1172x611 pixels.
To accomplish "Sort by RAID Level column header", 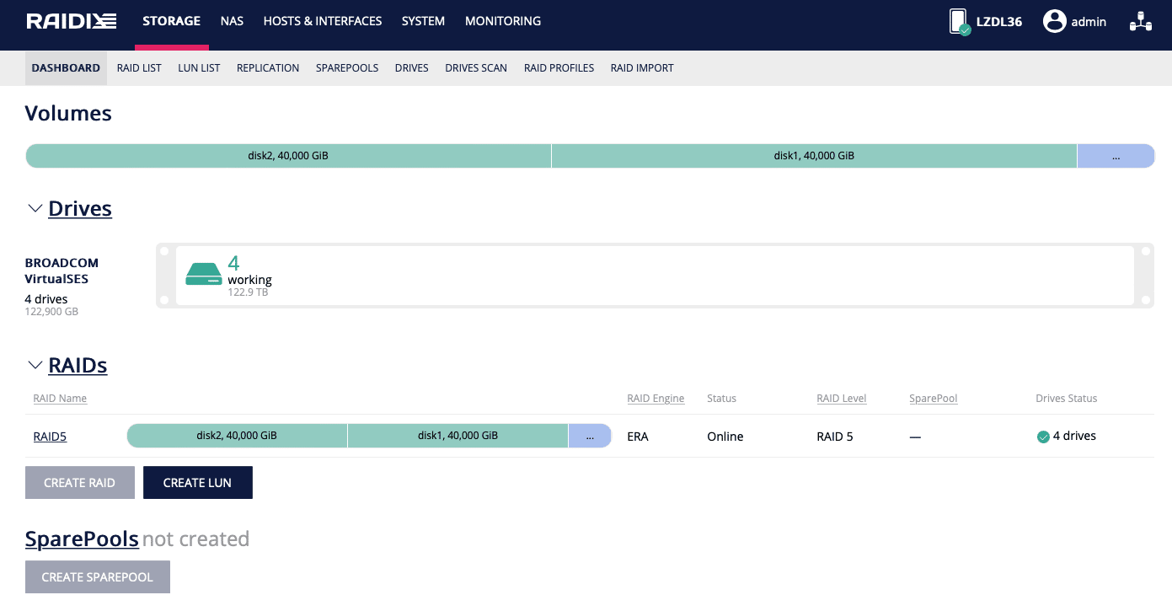I will click(x=842, y=399).
